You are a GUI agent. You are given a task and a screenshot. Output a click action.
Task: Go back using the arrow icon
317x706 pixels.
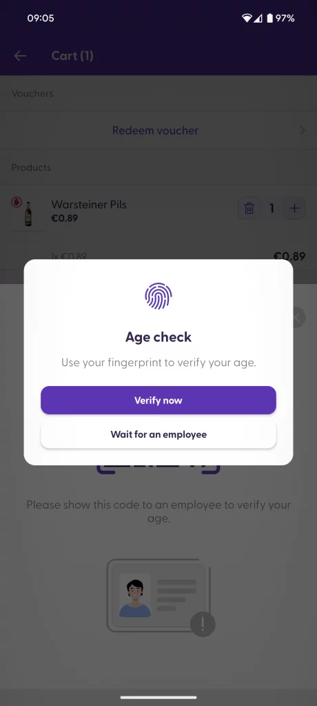[x=20, y=56]
